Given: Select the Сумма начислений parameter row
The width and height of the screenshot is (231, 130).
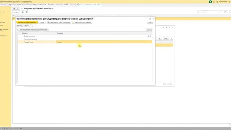Looking at the screenshot, I should [85, 36].
